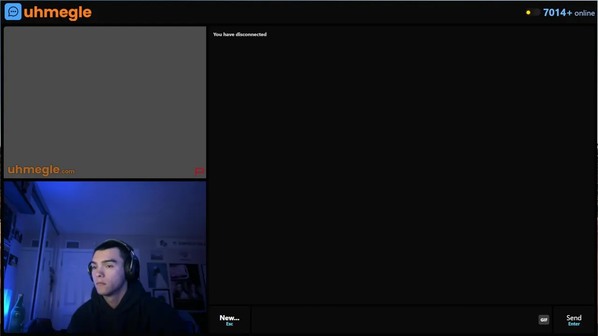Click the 'You have disconnected' message
Screen dimensions: 598x336
[x=240, y=34]
